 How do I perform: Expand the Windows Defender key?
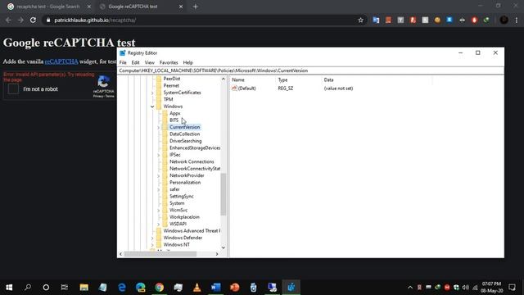click(x=152, y=238)
